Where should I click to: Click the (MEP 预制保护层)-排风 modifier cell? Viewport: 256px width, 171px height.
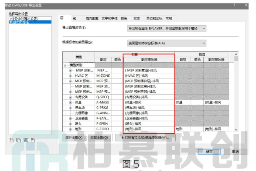tap(149, 81)
